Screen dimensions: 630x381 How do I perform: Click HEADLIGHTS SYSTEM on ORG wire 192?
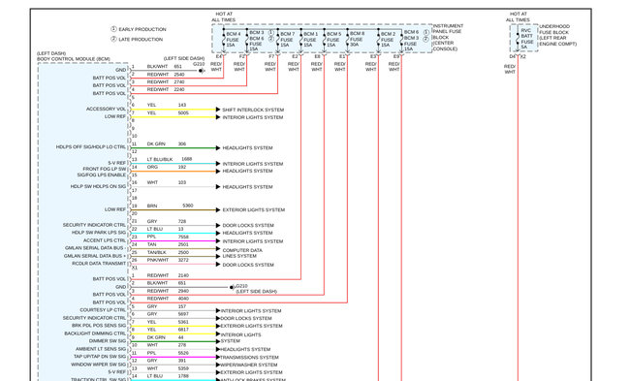pos(247,172)
